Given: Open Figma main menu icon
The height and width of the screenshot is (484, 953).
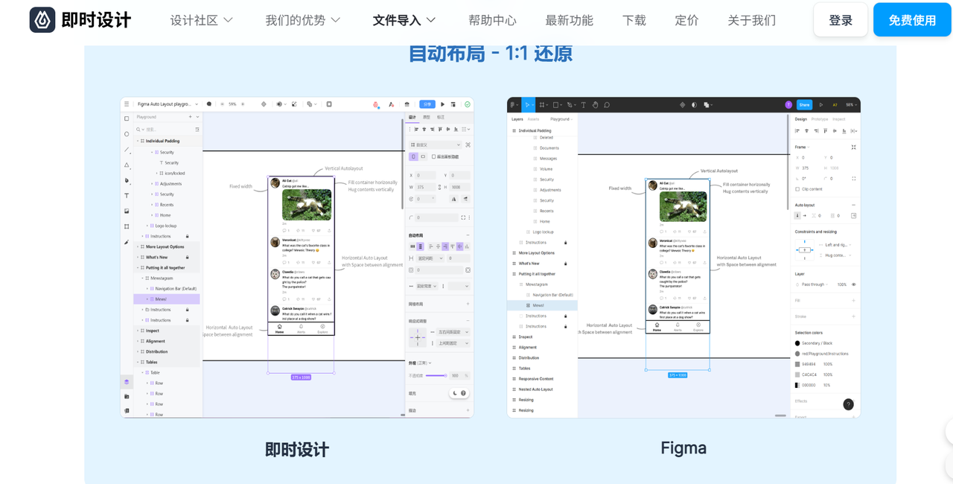Looking at the screenshot, I should pos(514,105).
